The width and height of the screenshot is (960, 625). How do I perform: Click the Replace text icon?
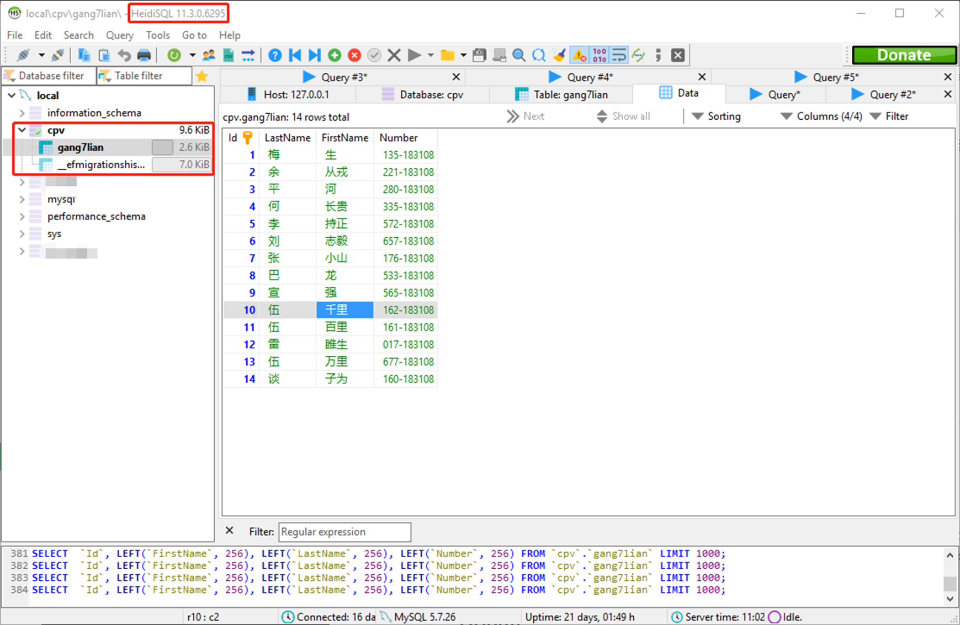[x=539, y=55]
